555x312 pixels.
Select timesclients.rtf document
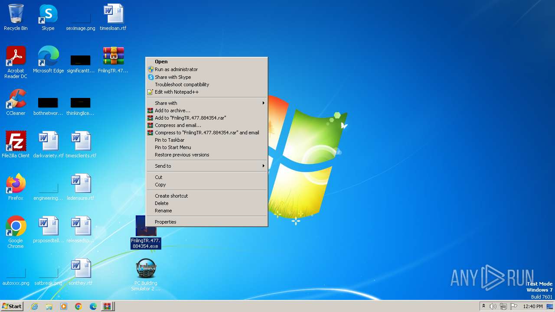click(81, 145)
